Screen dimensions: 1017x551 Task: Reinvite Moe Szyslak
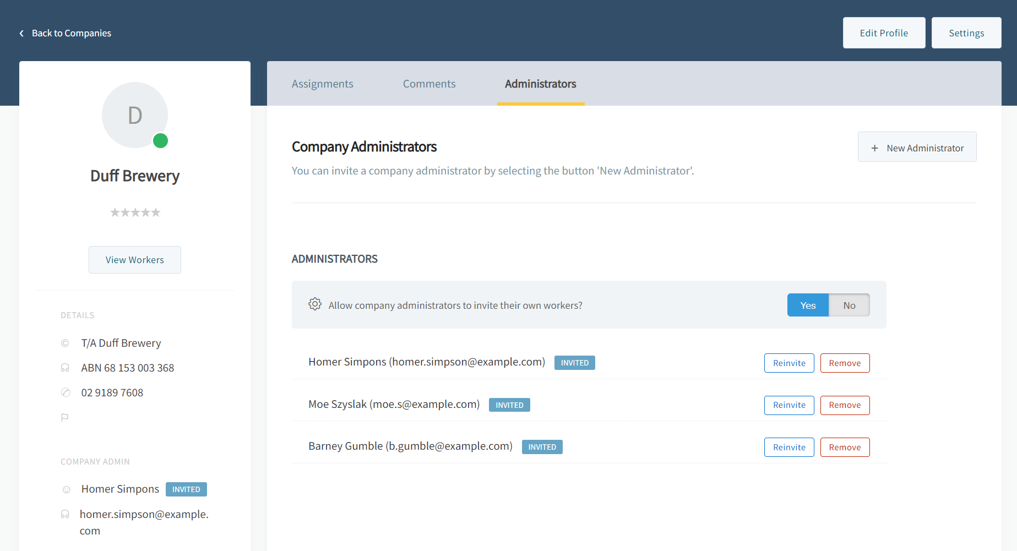[788, 405]
